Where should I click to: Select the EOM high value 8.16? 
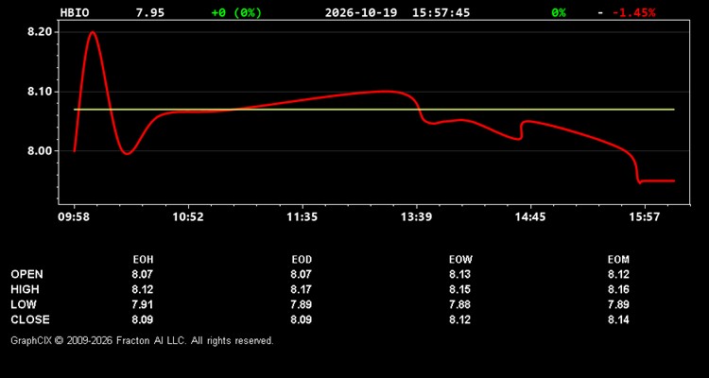click(x=618, y=289)
